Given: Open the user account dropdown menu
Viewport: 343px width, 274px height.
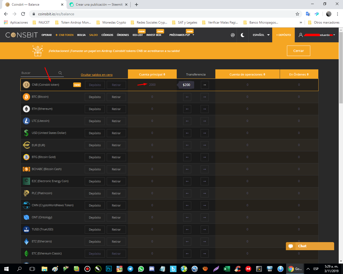Looking at the screenshot, I should pyautogui.click(x=317, y=35).
